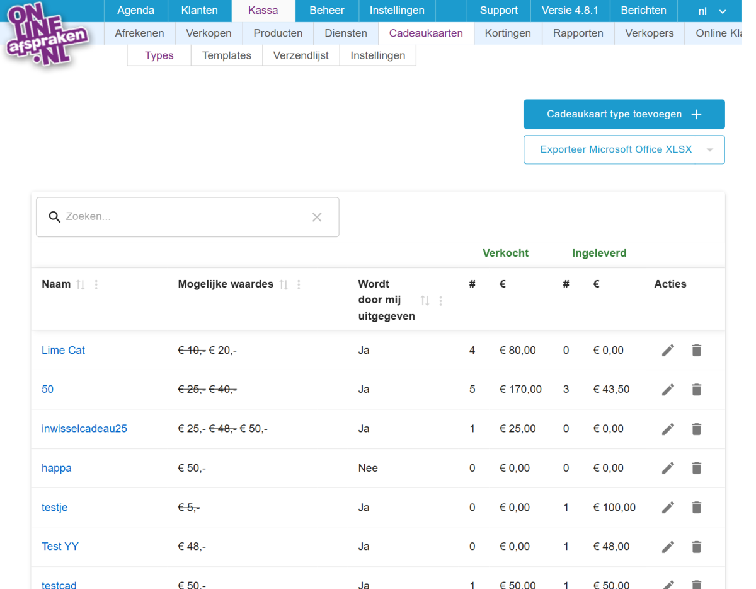Switch to the Verkopen sub-tab
The width and height of the screenshot is (756, 589).
tap(209, 33)
